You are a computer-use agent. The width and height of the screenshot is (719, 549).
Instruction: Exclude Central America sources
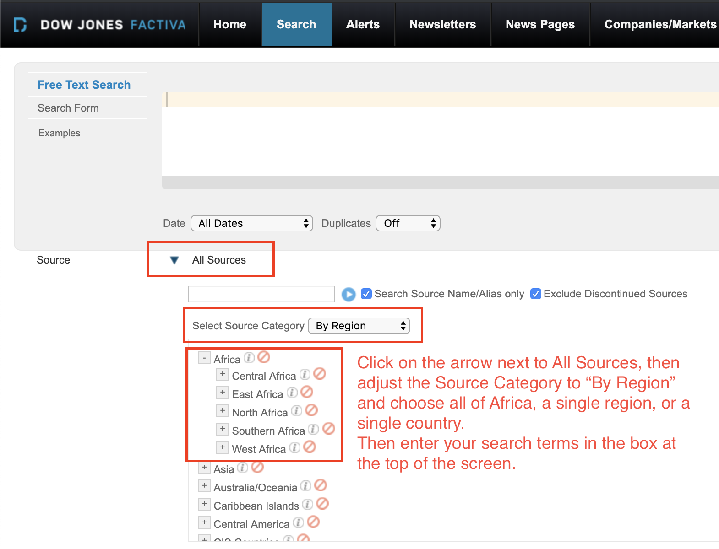coord(313,522)
